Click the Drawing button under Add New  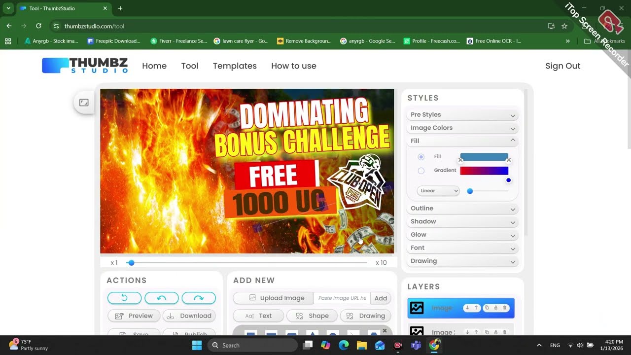point(366,316)
